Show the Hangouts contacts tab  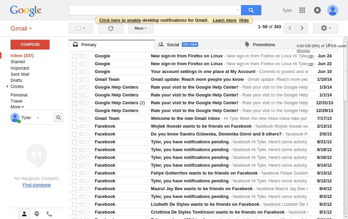24,214
